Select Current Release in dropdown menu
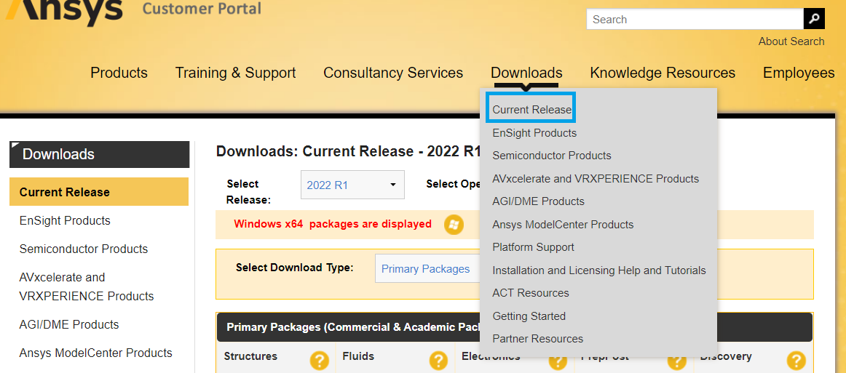The height and width of the screenshot is (373, 846). [x=531, y=109]
